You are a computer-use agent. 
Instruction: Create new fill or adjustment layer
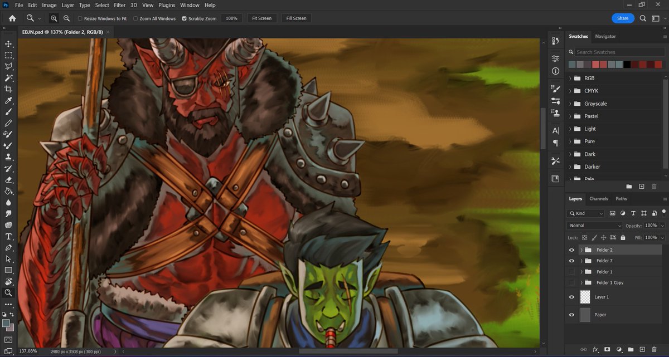[619, 349]
